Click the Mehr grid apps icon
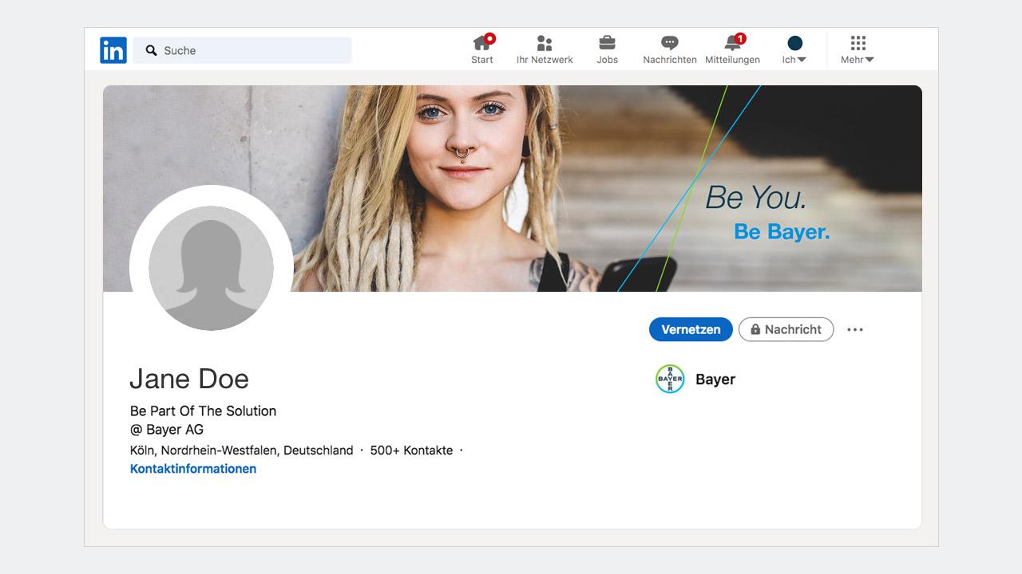Viewport: 1022px width, 574px height. 858,43
